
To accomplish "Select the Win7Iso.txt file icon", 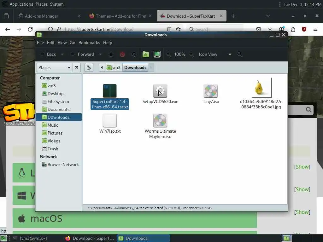I will pos(110,121).
